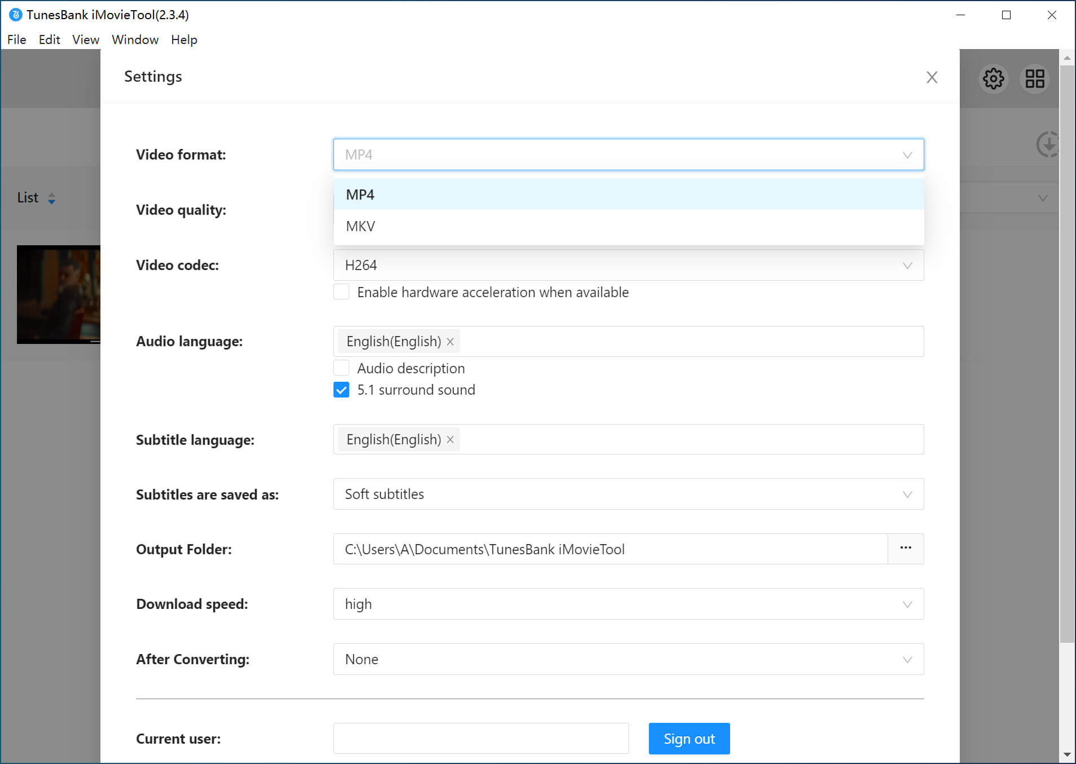Click the download circle icon
1076x764 pixels.
point(1048,144)
